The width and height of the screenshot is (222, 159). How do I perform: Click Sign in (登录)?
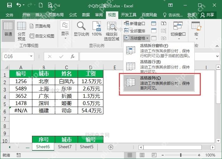pyautogui.click(x=191, y=15)
